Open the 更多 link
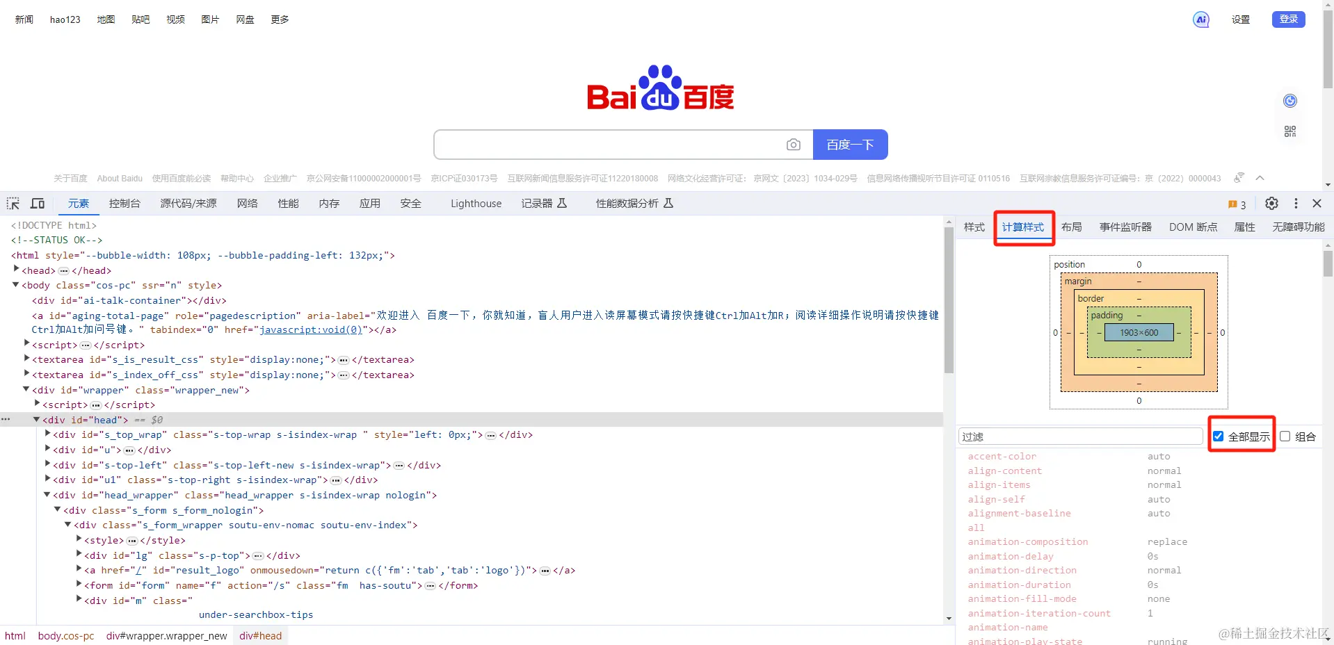The image size is (1334, 645). (280, 19)
